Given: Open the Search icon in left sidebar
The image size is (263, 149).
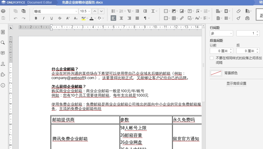Looking at the screenshot, I should coord(3,43).
